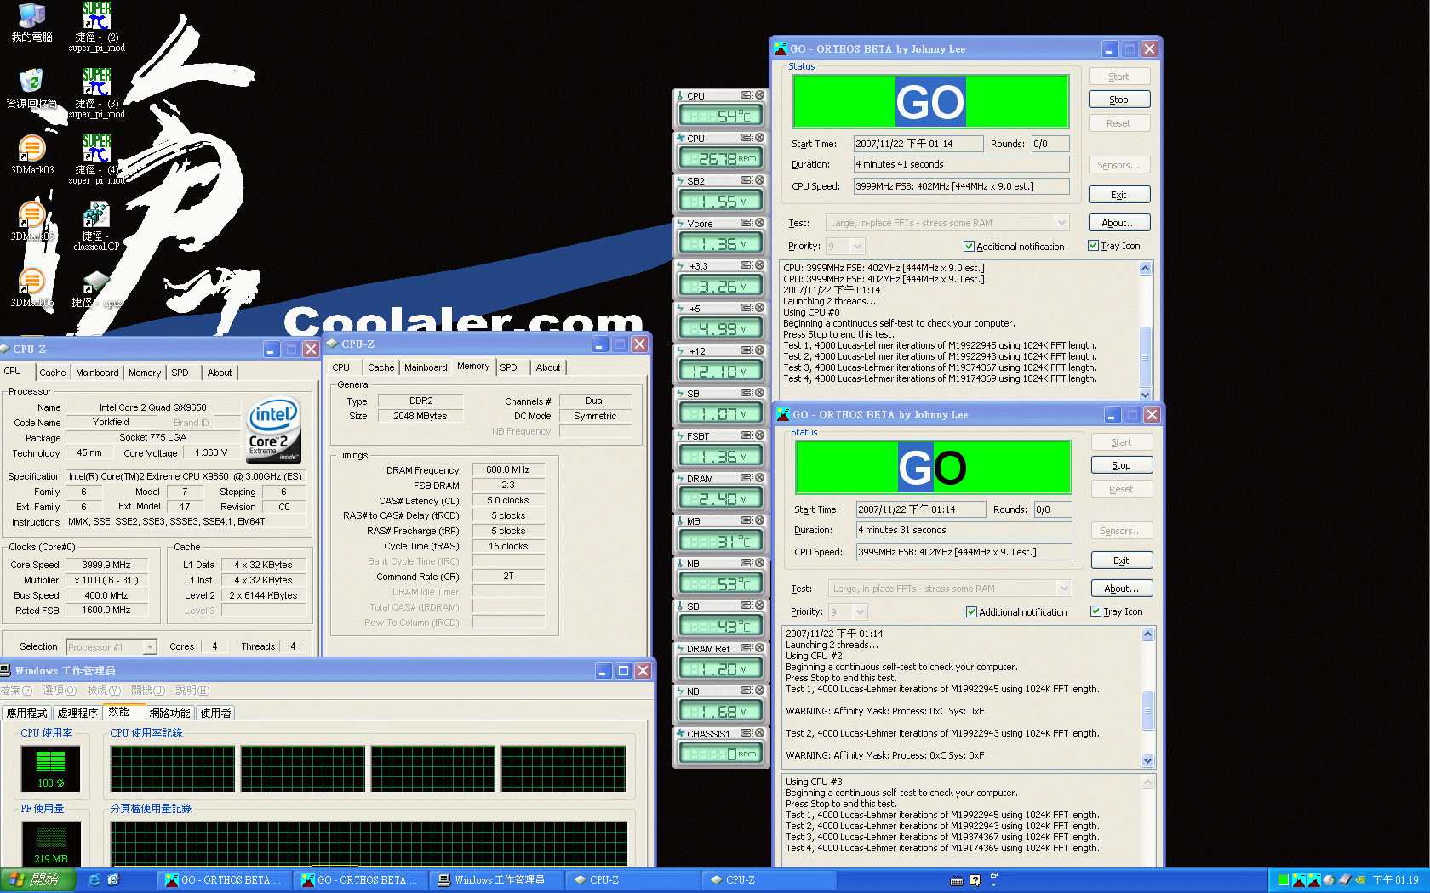Click the Windows Start button
The height and width of the screenshot is (893, 1430).
pos(38,880)
